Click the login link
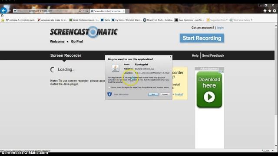The width and height of the screenshot is (278, 156). pos(220,28)
